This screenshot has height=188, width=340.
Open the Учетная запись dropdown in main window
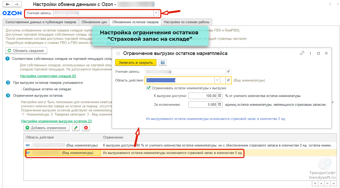click(156, 13)
